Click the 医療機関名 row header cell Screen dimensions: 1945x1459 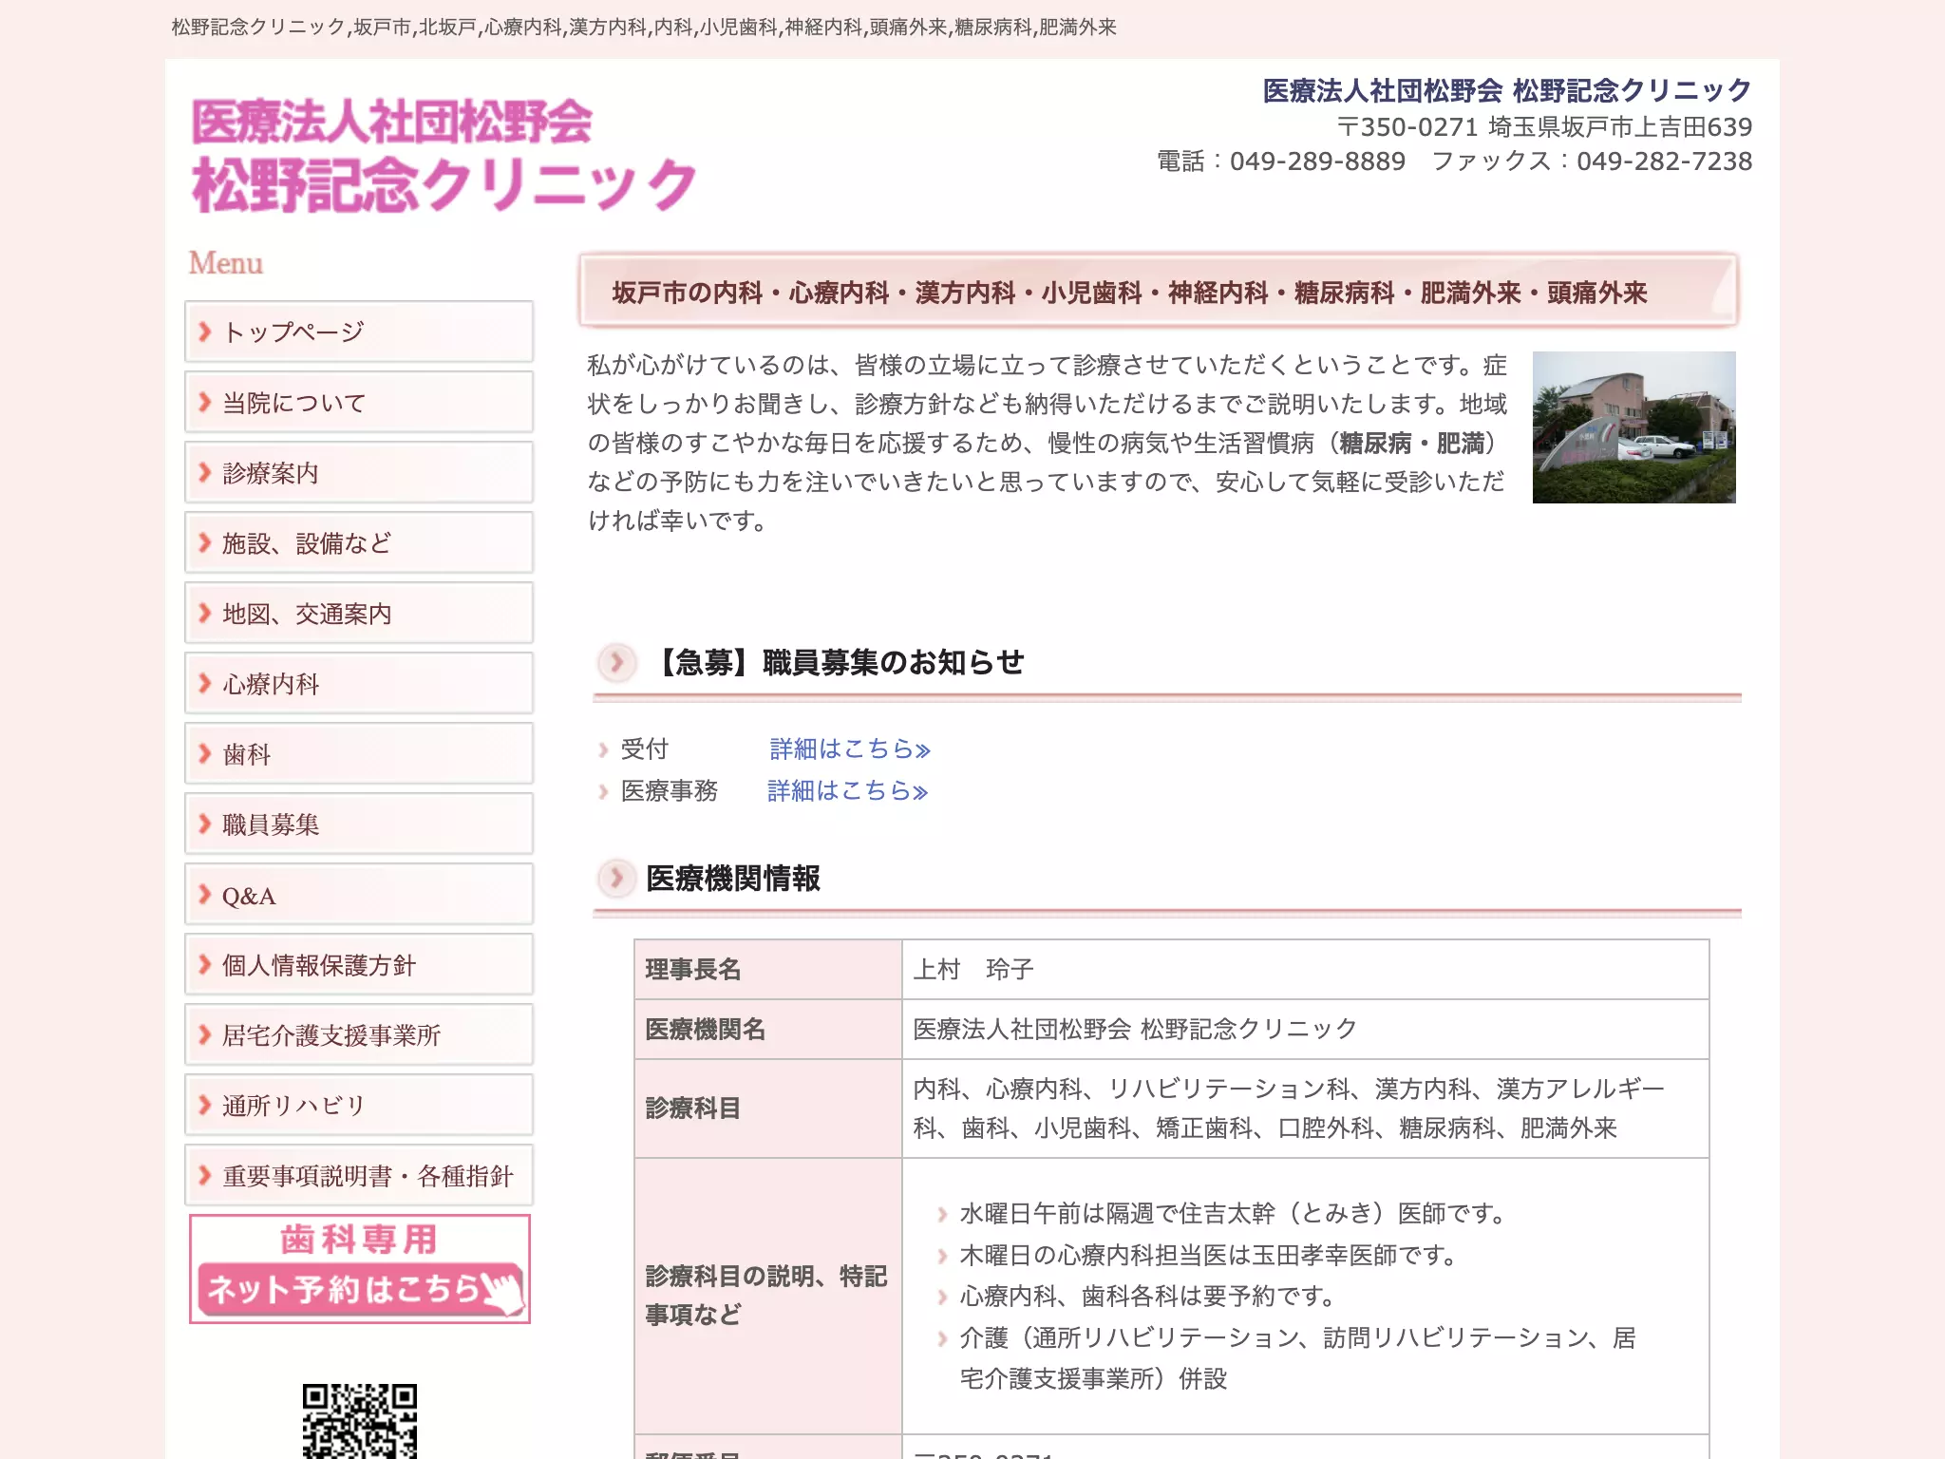point(768,1030)
